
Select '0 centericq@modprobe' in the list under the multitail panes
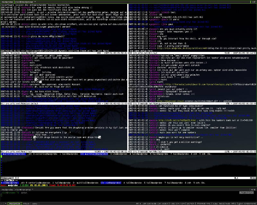pos(45,154)
